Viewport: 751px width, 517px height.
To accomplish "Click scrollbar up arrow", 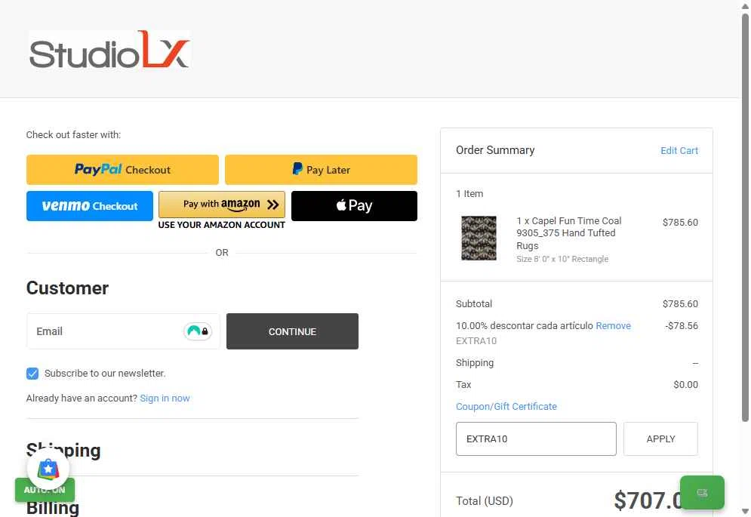I will click(x=745, y=6).
